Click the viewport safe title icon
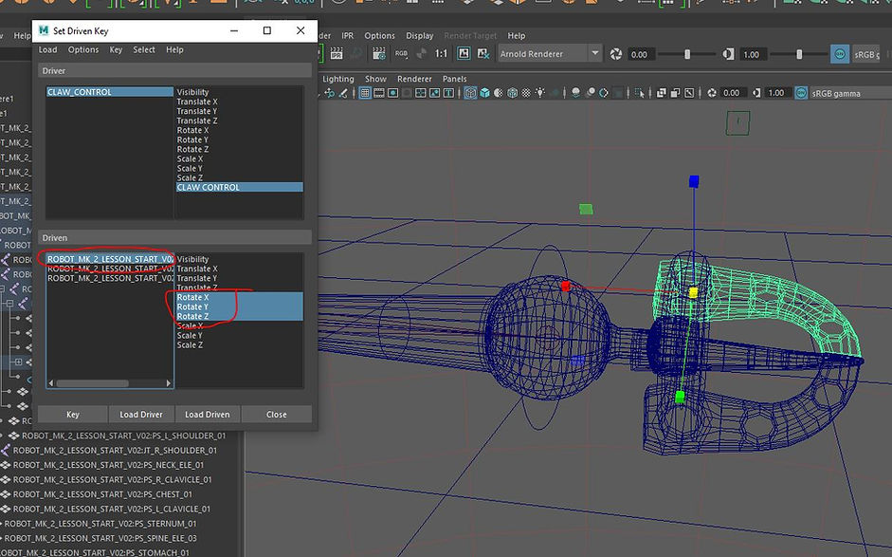892x557 pixels. (449, 93)
